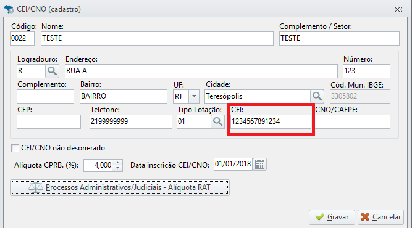The image size is (412, 228).
Task: Save the record with Gravar button
Action: 332,217
